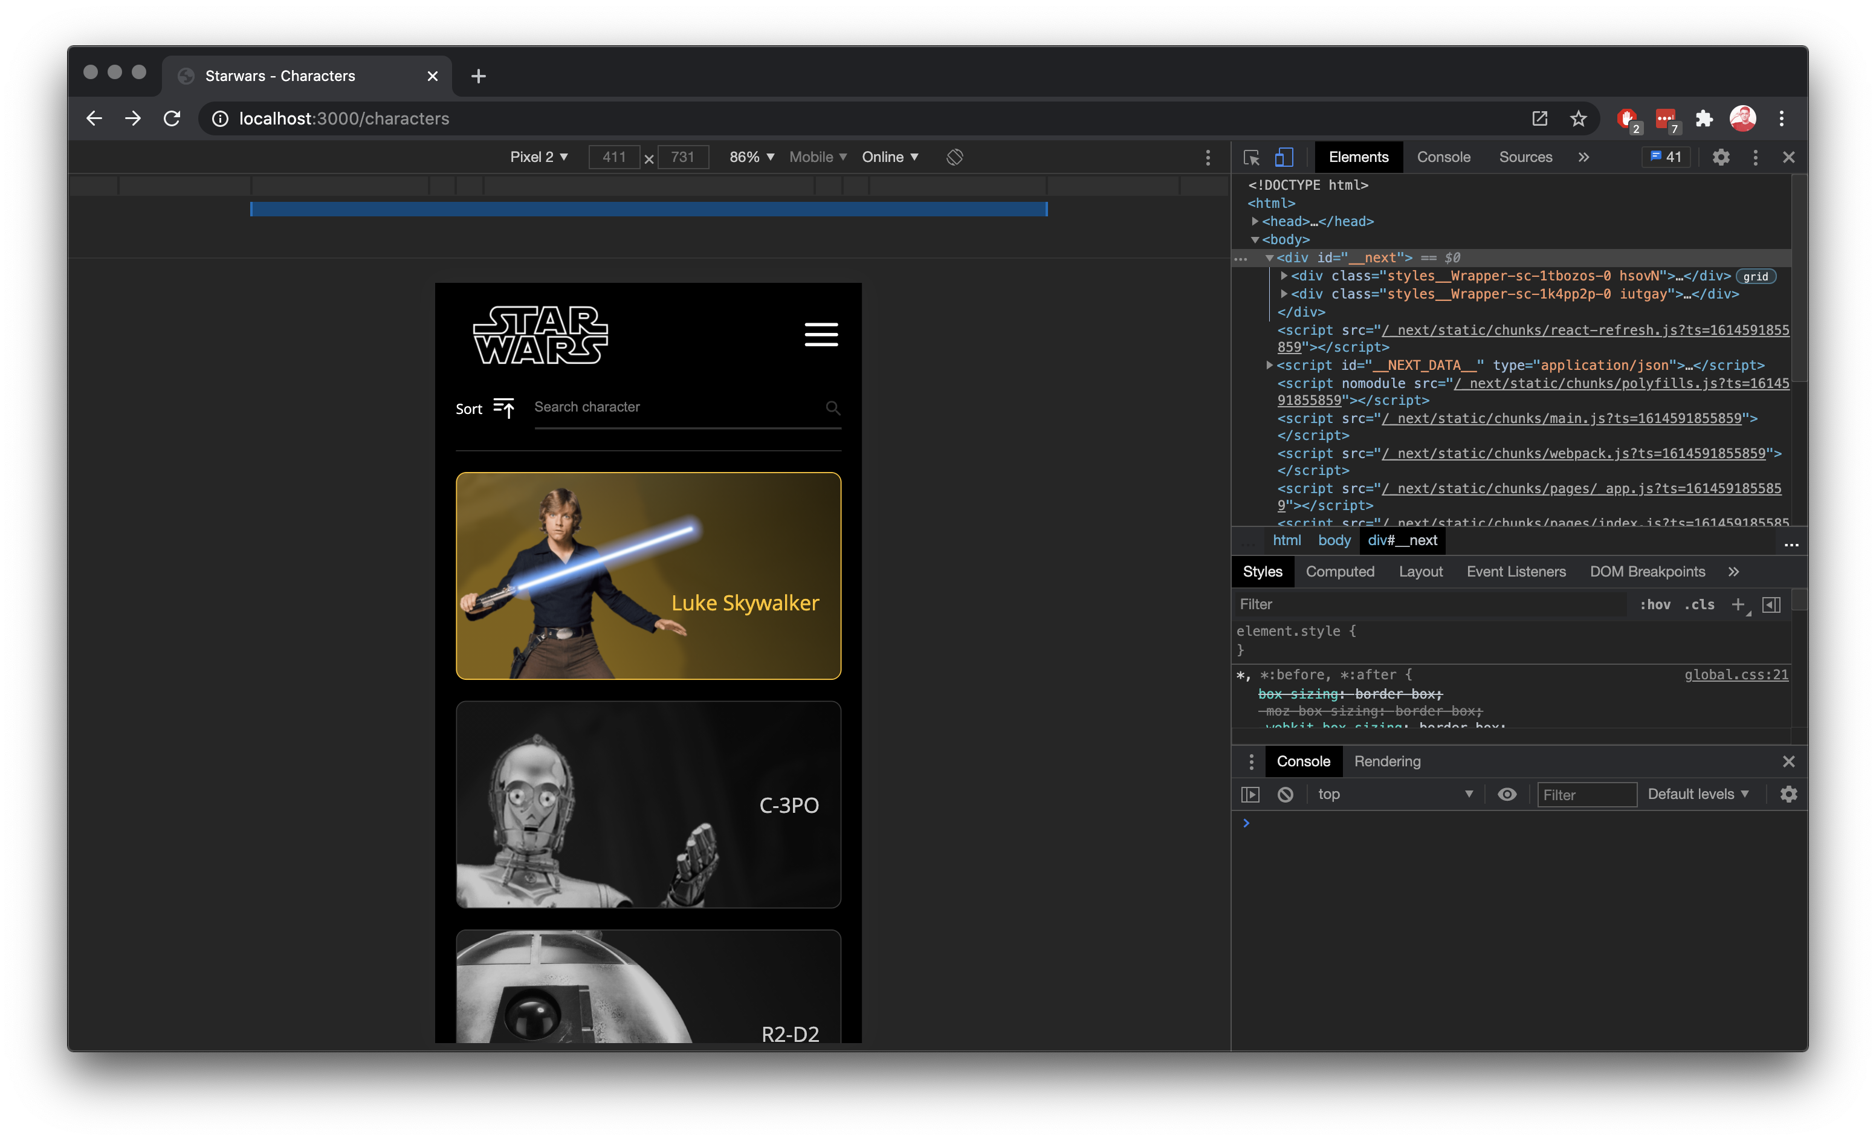Open the top context dropdown

coord(1396,795)
